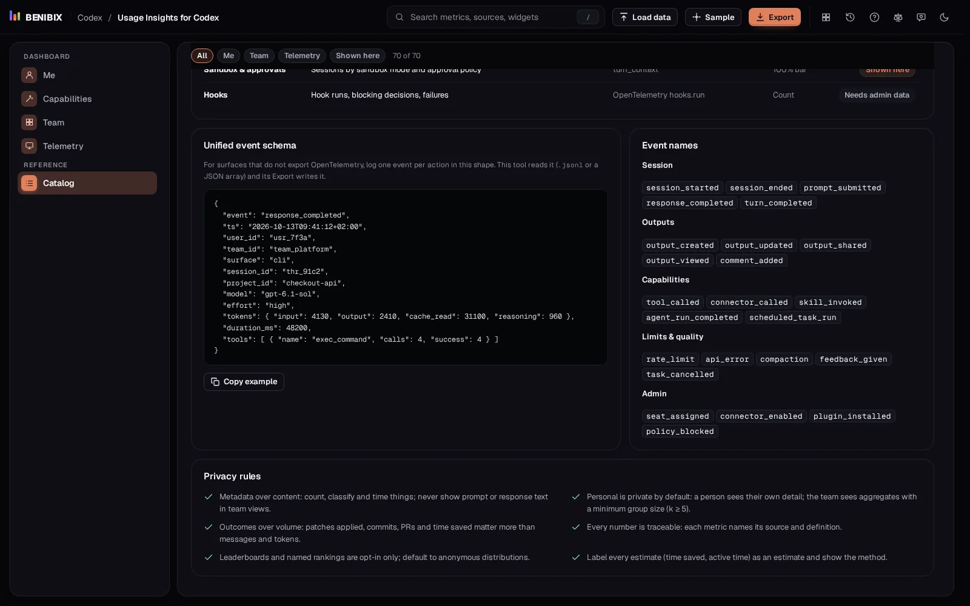970x606 pixels.
Task: Open Me in the sidebar
Action: pyautogui.click(x=87, y=75)
